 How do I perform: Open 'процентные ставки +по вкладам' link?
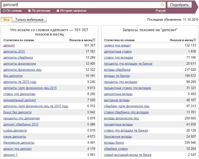tap(128, 88)
